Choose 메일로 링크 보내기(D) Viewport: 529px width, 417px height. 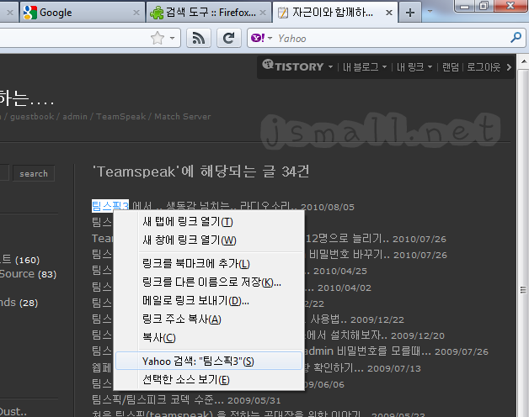click(x=209, y=300)
